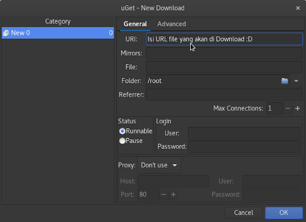
Task: Increase Max Connections with plus button
Action: tap(297, 108)
